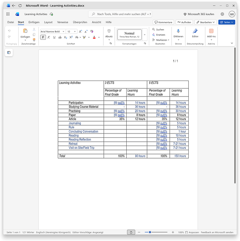Click Anpassen in the status bar
Image resolution: width=240 pixels, height=241 pixels.
pos(192,232)
